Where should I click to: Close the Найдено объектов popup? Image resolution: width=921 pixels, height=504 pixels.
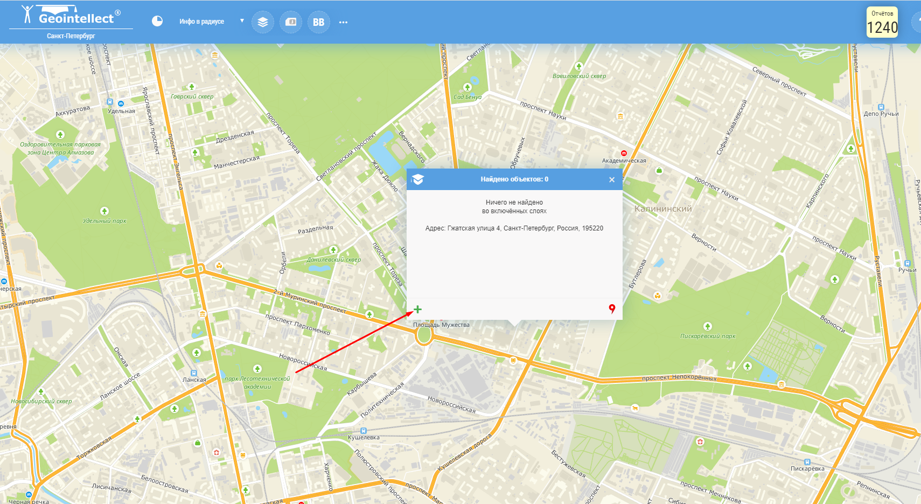pos(612,180)
